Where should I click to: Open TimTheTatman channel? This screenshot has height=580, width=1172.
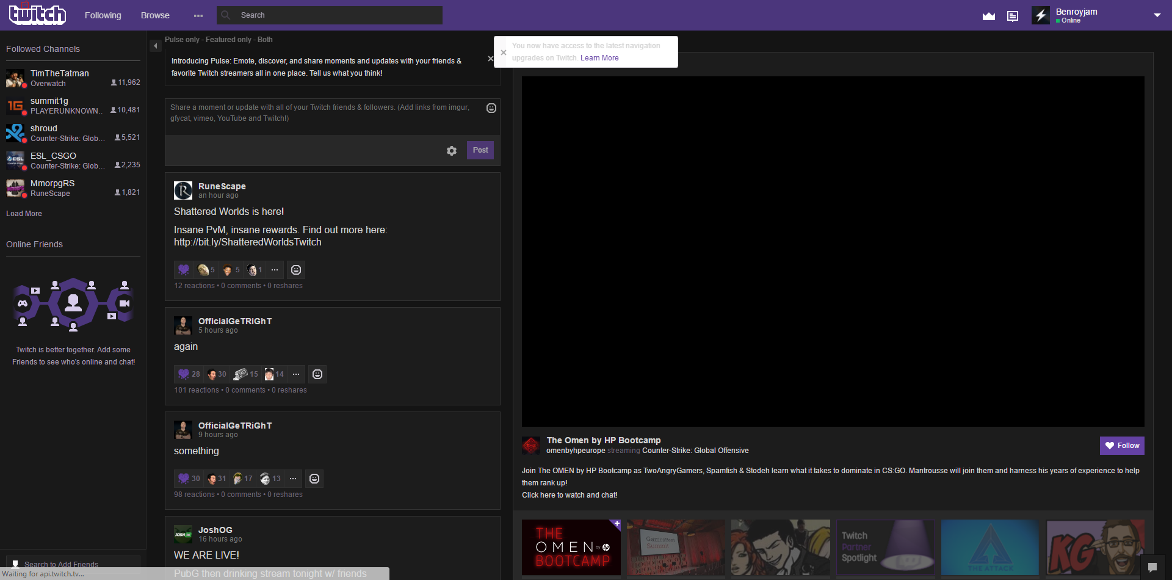click(x=73, y=78)
